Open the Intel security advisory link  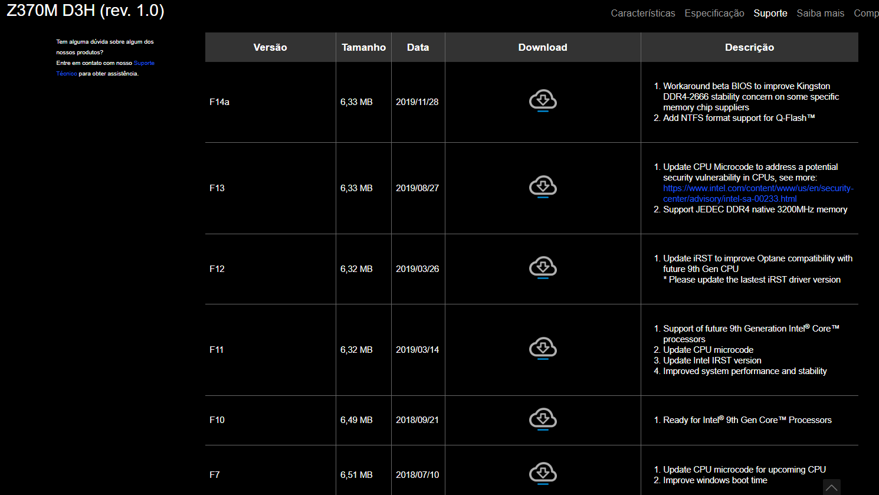[758, 194]
